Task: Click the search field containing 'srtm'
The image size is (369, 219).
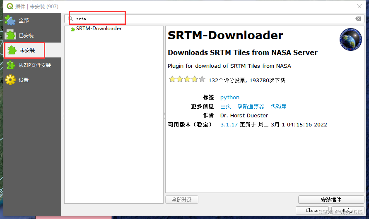Action: [x=214, y=19]
